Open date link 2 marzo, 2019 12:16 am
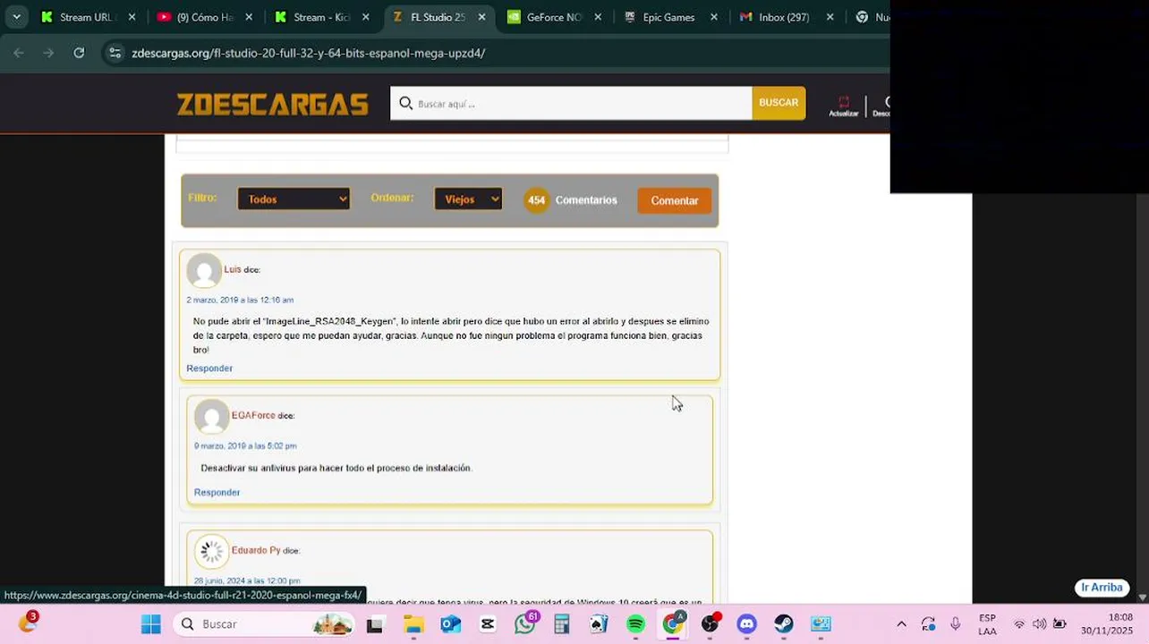 [x=240, y=300]
